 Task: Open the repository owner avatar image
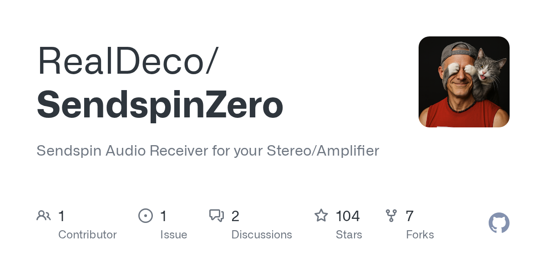coord(464,82)
